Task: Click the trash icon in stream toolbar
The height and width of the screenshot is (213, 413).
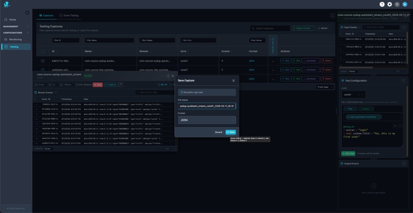Action: coord(121,85)
